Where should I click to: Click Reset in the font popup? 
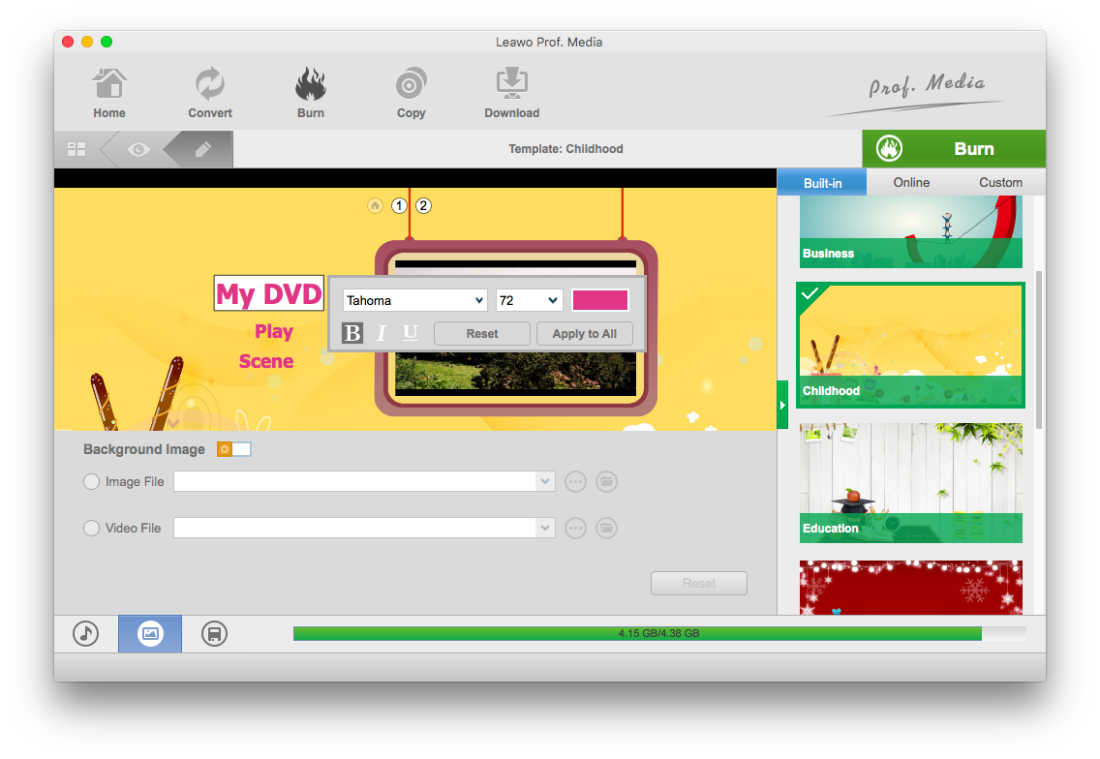point(482,334)
